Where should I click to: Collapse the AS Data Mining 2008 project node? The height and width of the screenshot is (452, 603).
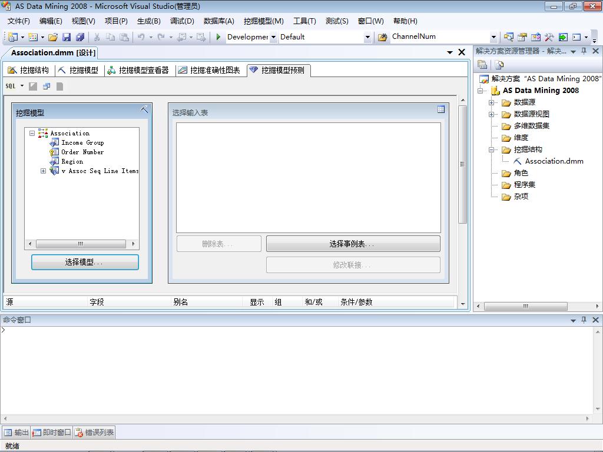[x=480, y=91]
